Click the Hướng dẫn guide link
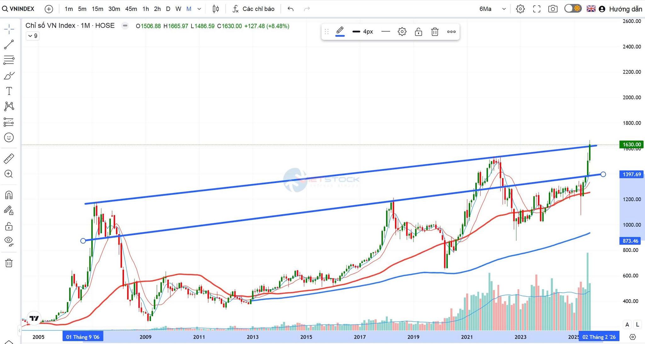This screenshot has width=645, height=344. (625, 9)
